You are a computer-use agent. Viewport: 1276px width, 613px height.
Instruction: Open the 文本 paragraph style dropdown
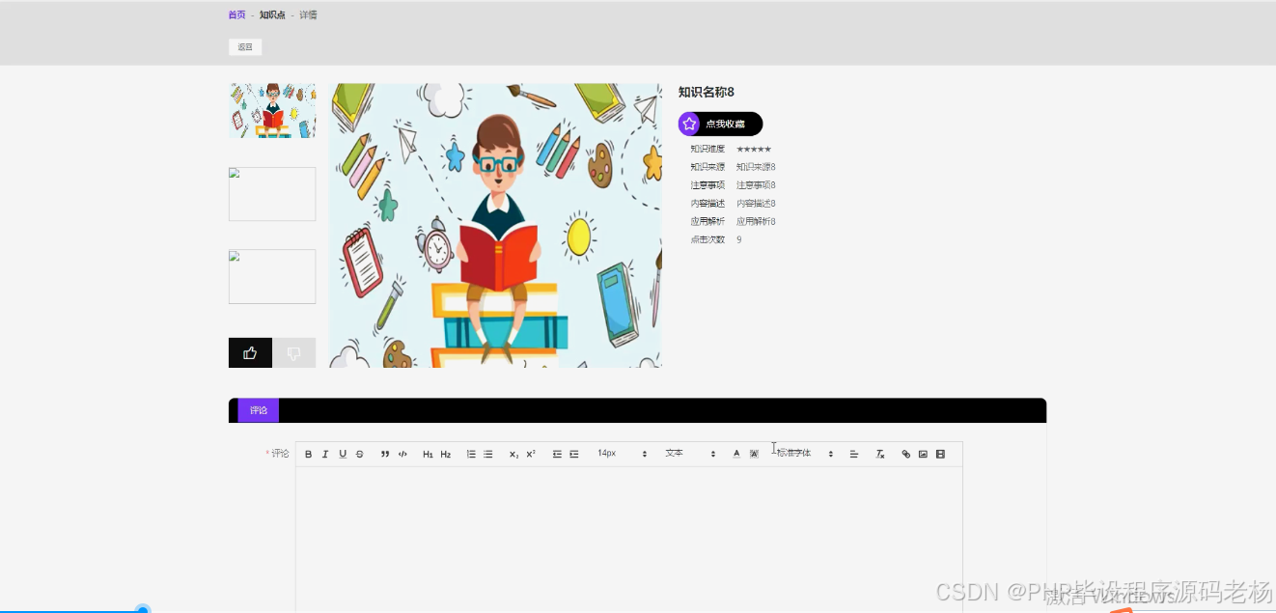click(690, 454)
